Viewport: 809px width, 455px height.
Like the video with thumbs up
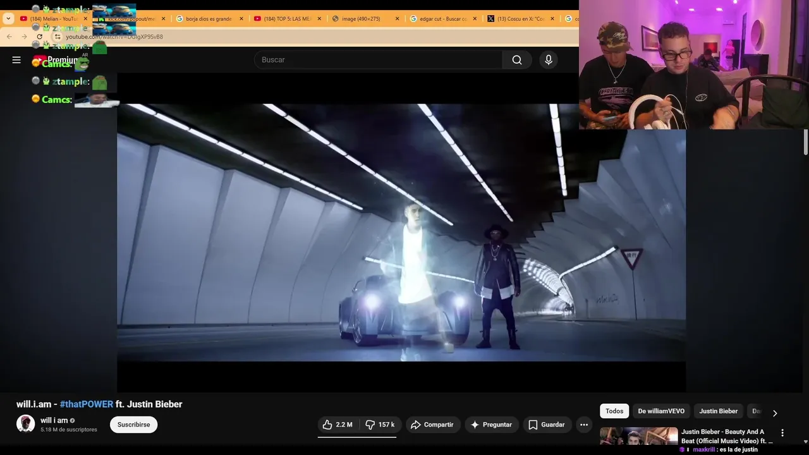tap(338, 425)
